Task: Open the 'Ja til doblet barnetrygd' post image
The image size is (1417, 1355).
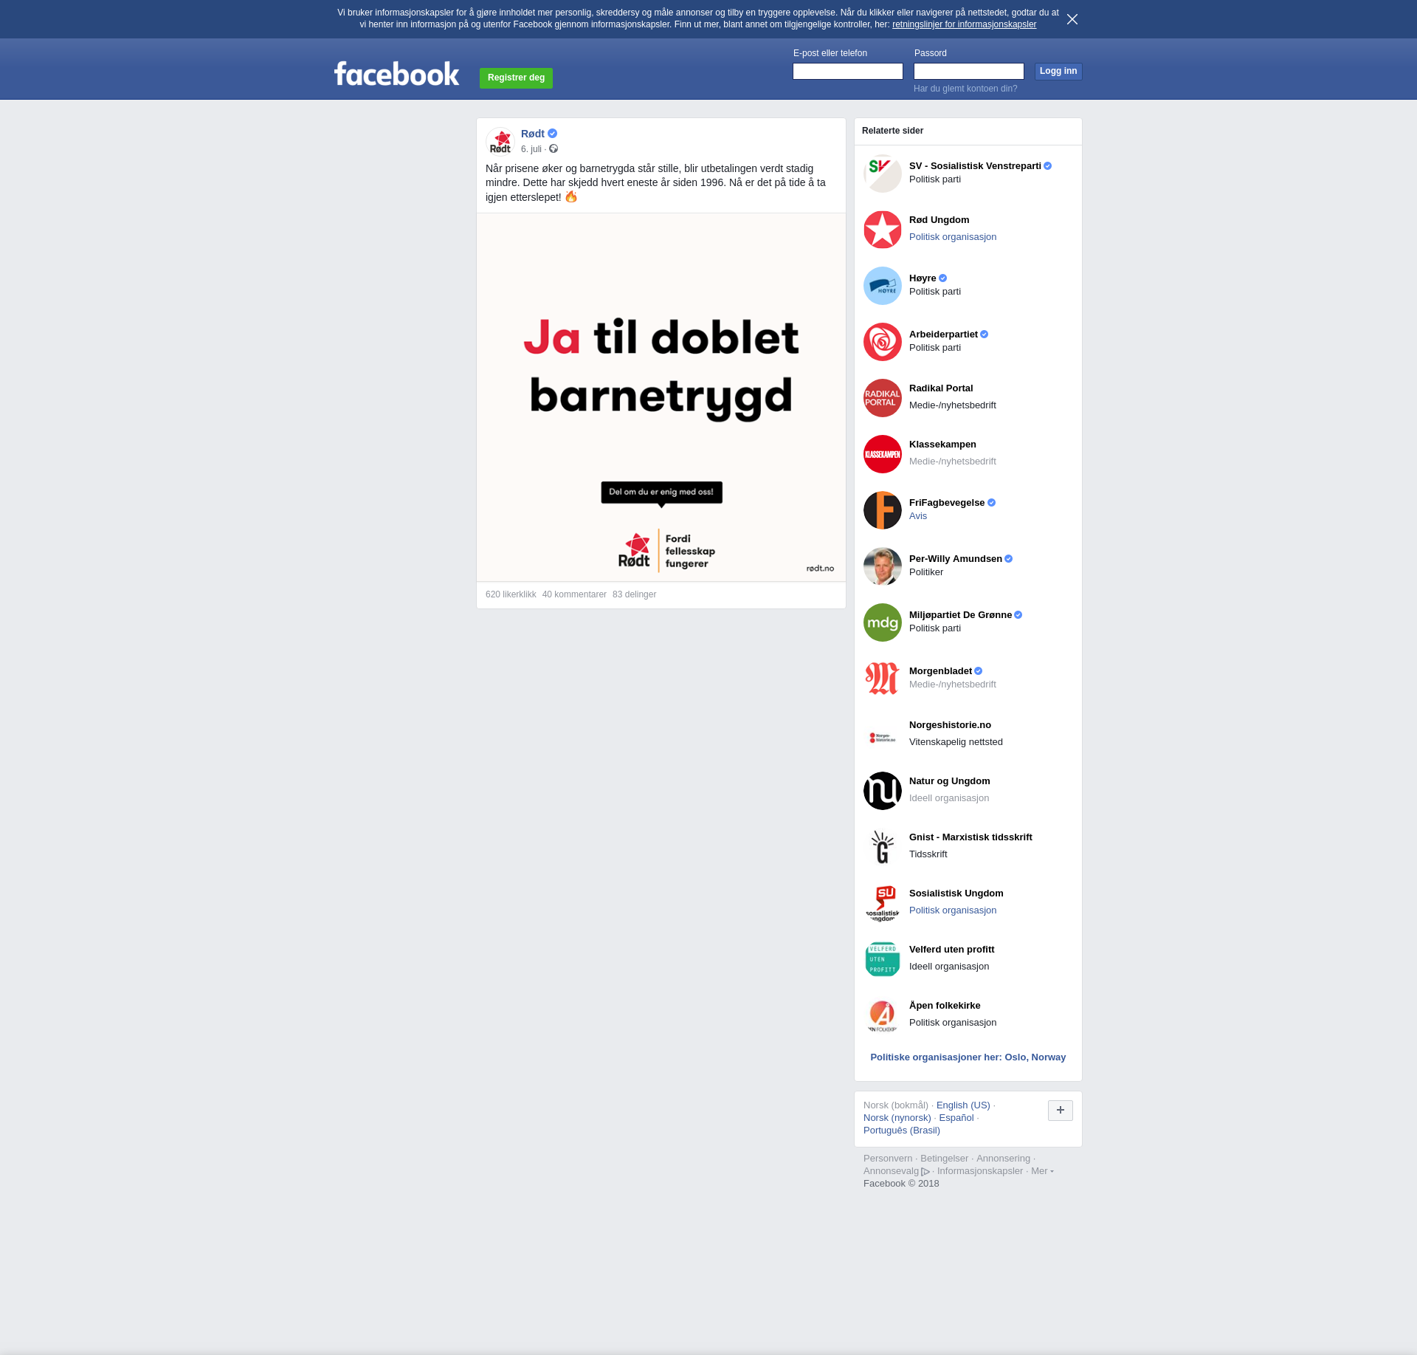Action: point(661,397)
